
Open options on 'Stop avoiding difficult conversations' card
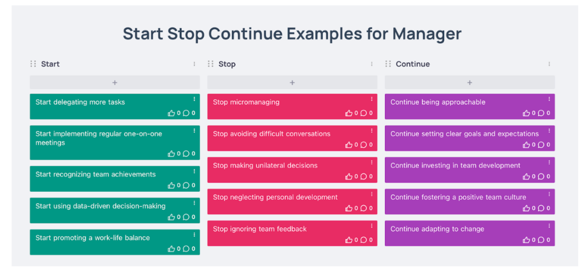[x=372, y=131]
